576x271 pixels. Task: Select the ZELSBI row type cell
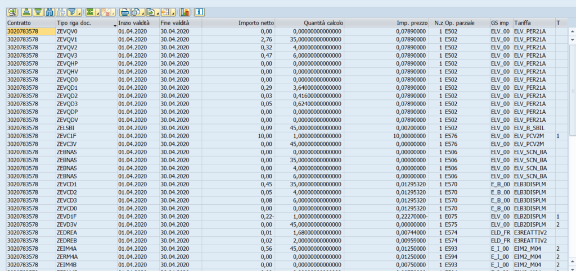pyautogui.click(x=86, y=128)
